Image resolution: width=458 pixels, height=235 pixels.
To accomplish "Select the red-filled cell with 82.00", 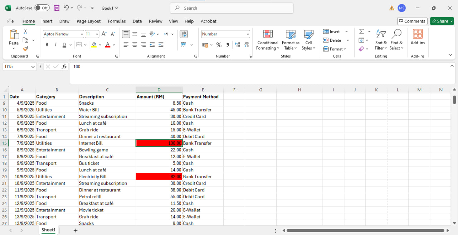I will 159,176.
